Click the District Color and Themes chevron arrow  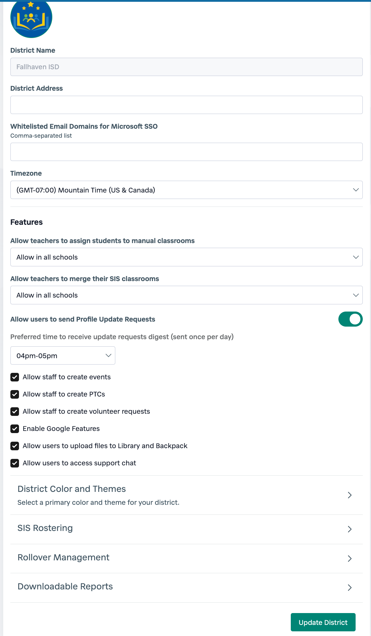coord(350,495)
